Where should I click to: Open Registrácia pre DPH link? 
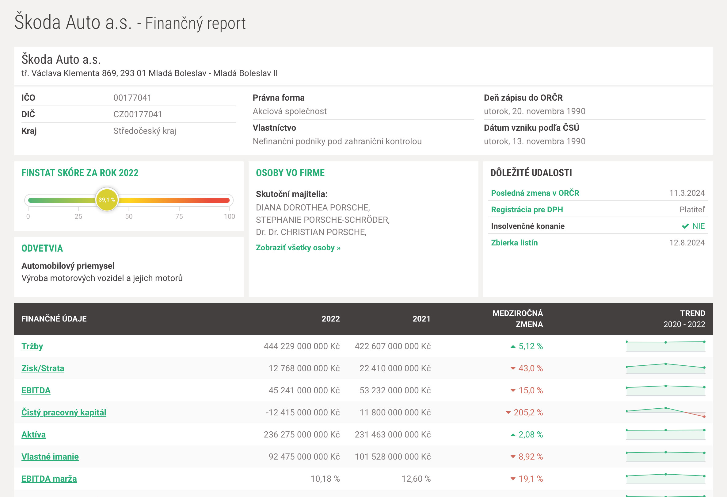pos(527,210)
